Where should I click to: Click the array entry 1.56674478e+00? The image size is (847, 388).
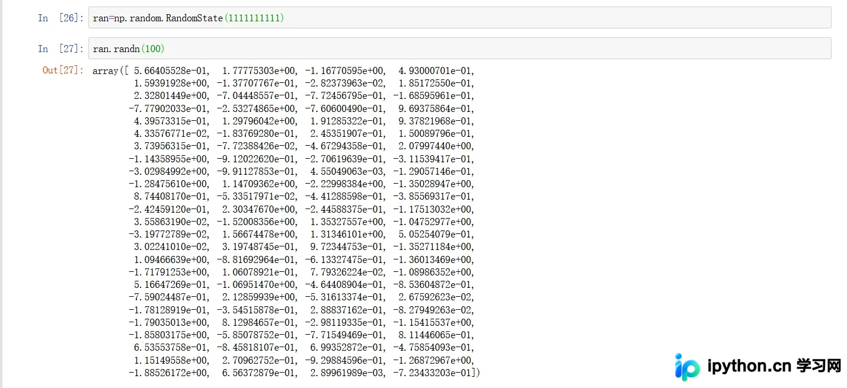260,234
